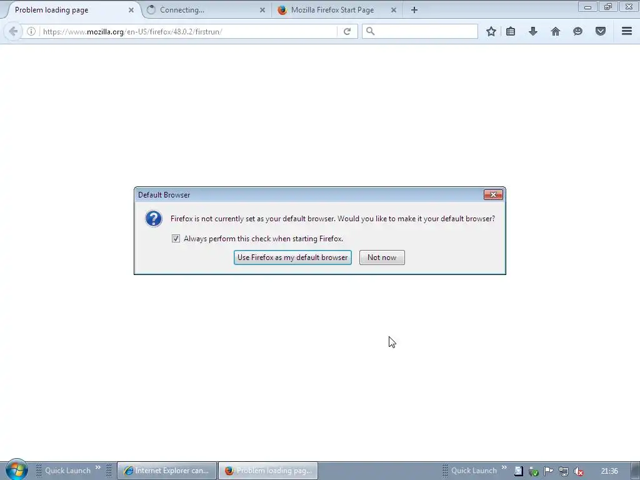Viewport: 640px width, 480px height.
Task: Open Firefox Hello chat icon
Action: 577,31
